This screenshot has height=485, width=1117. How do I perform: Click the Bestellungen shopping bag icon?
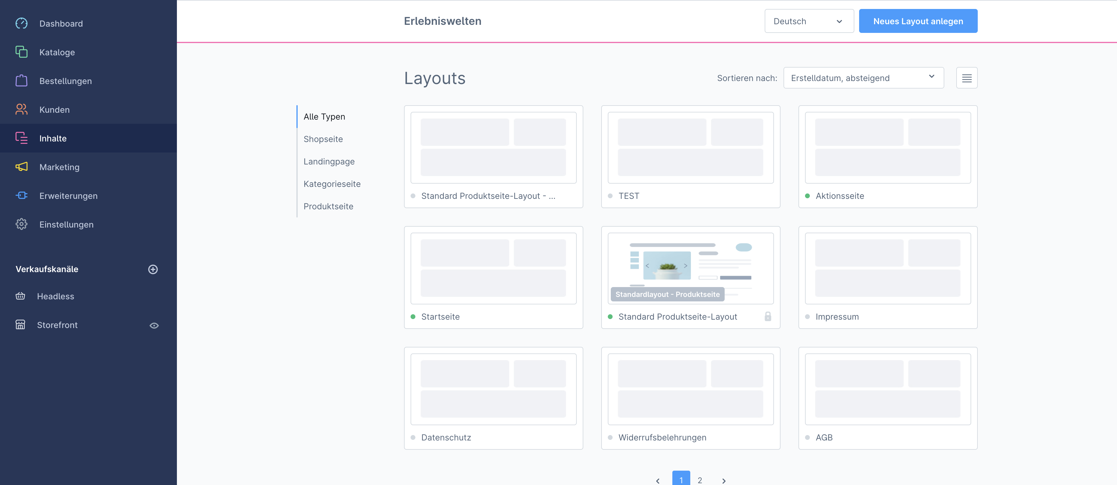coord(21,81)
